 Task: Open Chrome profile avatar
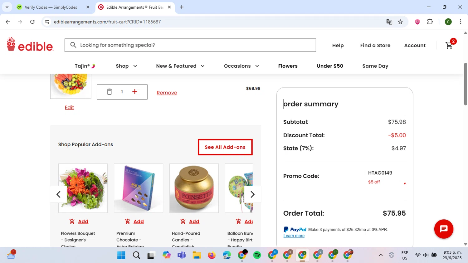(448, 22)
